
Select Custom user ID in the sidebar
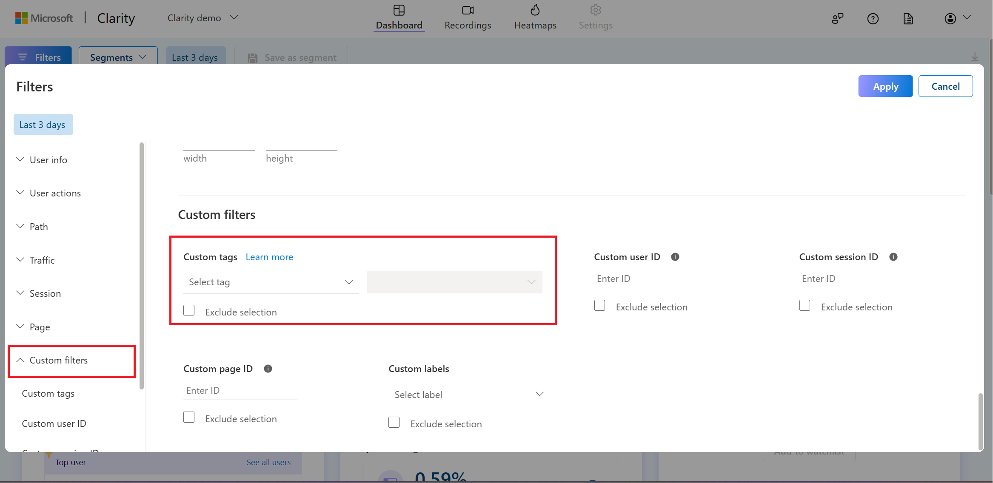54,423
